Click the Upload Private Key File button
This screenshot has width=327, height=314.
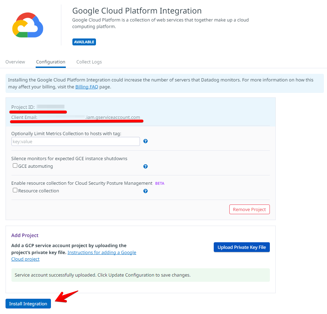pos(241,247)
